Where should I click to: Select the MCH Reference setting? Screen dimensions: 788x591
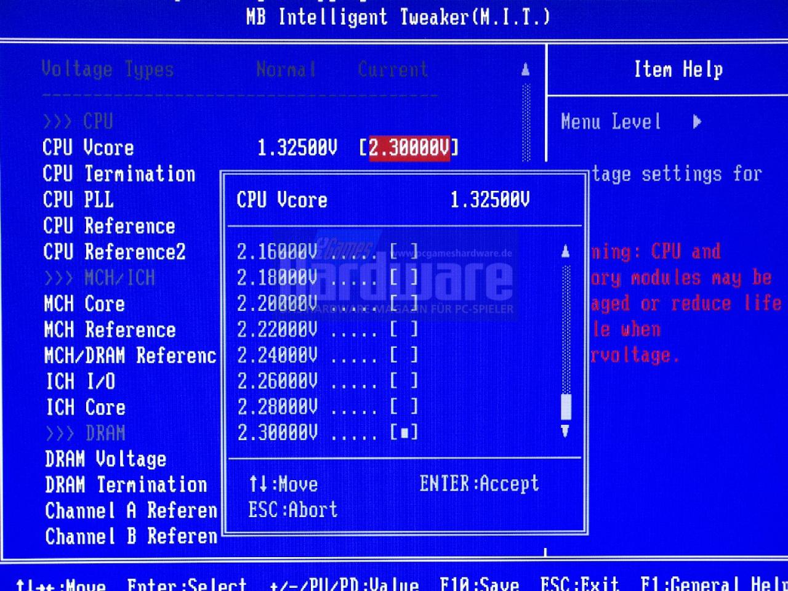tap(110, 329)
